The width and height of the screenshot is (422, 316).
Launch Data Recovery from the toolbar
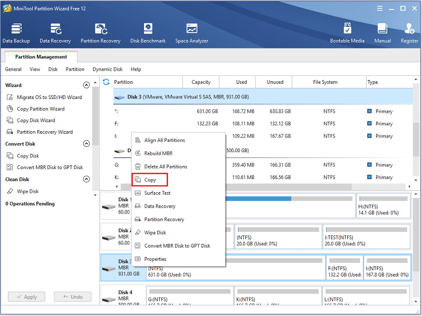coord(55,33)
